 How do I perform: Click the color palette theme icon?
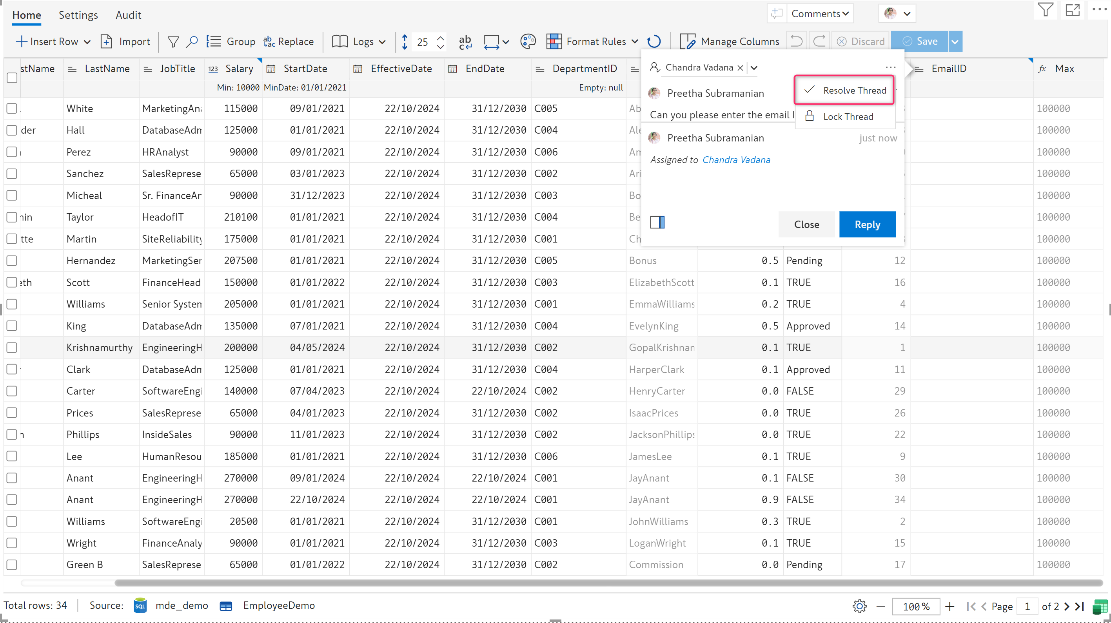pyautogui.click(x=527, y=42)
